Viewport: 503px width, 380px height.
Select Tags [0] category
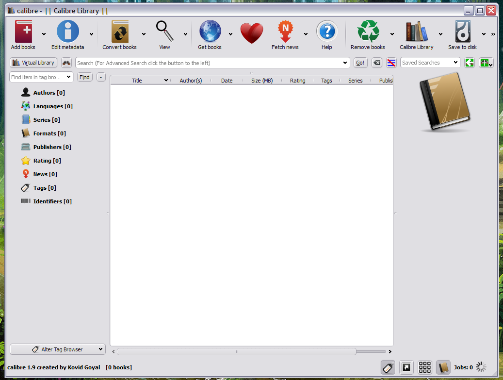tap(45, 188)
